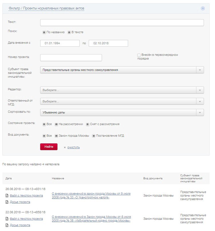Select Все under Состояние проекта
The height and width of the screenshot is (231, 215).
[x=44, y=124]
